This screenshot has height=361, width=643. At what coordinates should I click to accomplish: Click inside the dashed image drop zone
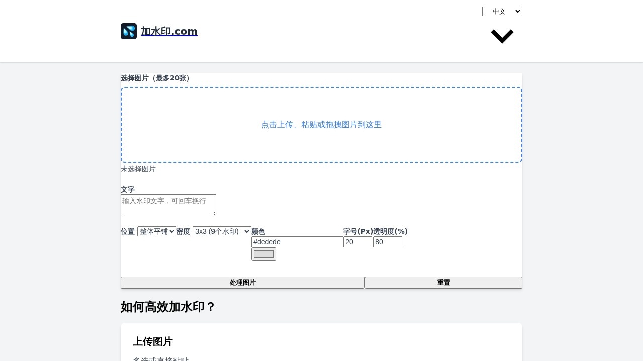321,125
